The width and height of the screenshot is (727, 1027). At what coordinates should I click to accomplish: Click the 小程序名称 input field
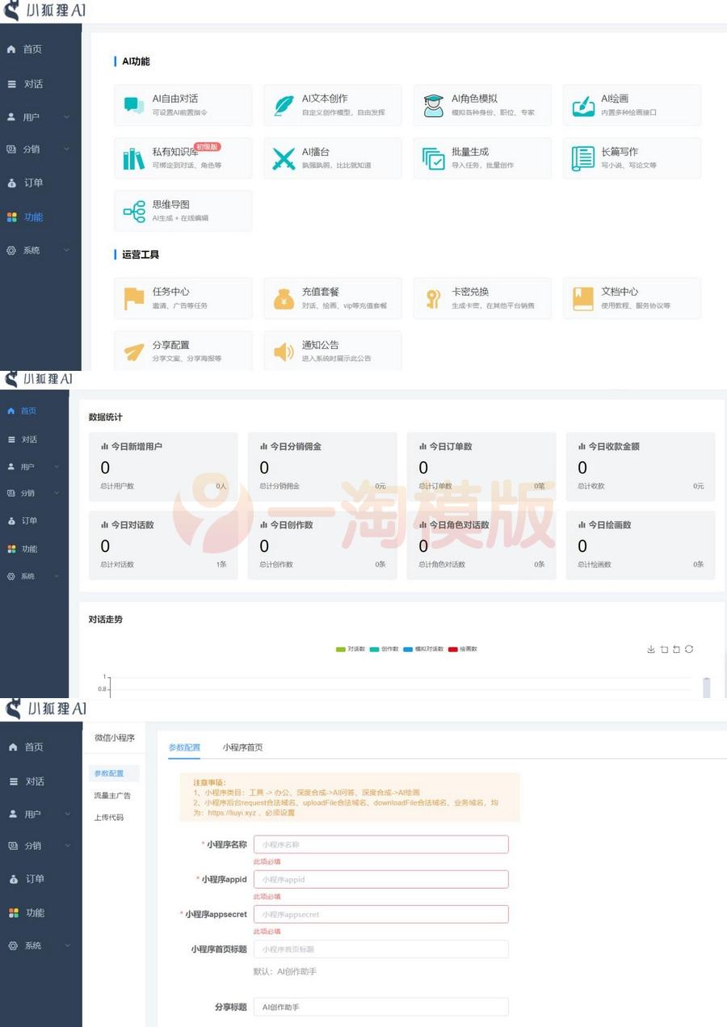[380, 844]
